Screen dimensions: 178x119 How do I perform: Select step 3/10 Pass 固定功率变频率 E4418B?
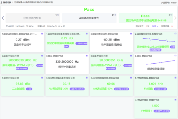146,18
